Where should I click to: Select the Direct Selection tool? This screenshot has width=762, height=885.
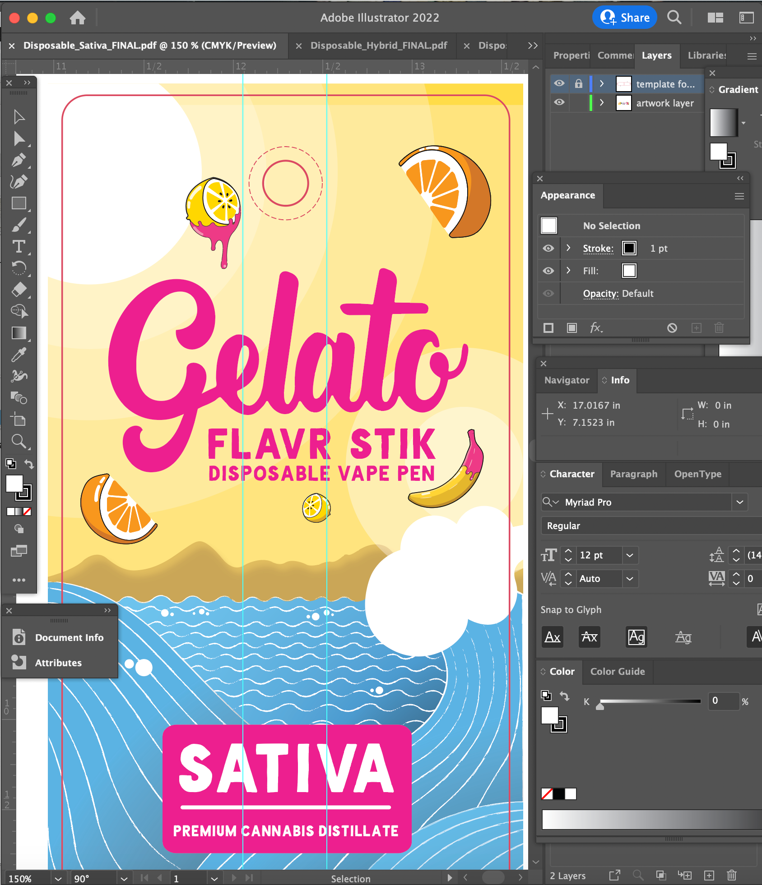coord(19,138)
